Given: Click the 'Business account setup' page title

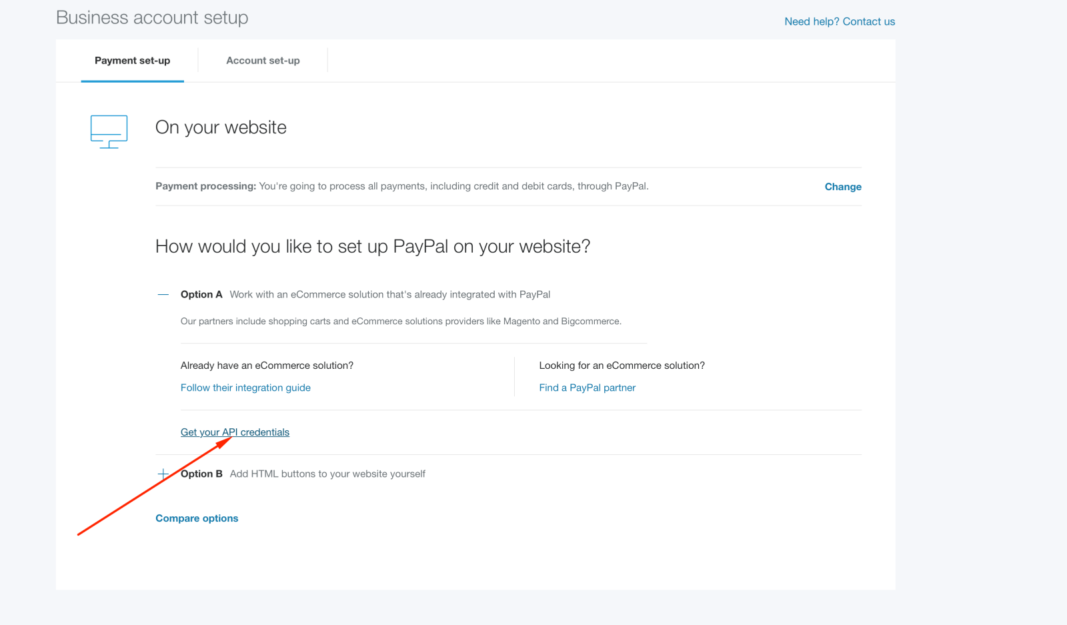Looking at the screenshot, I should point(152,17).
